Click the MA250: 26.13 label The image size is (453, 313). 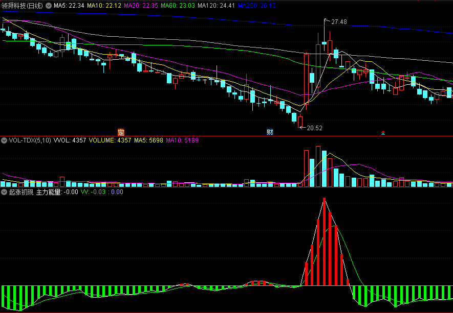click(257, 6)
